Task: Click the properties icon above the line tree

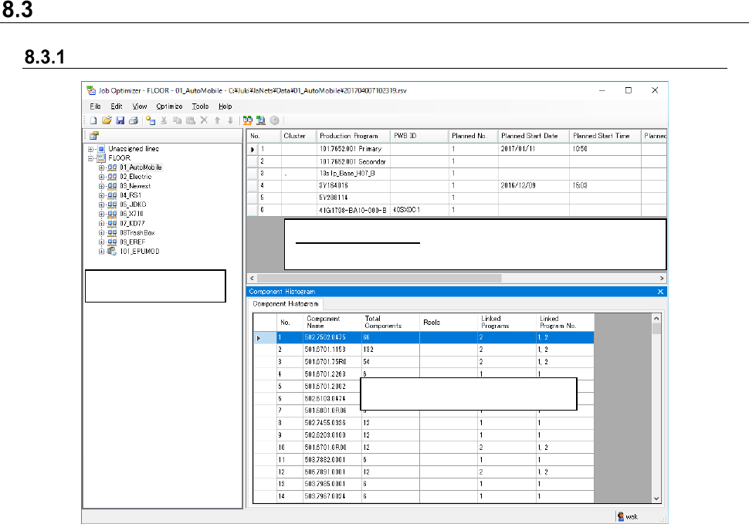Action: pos(94,135)
